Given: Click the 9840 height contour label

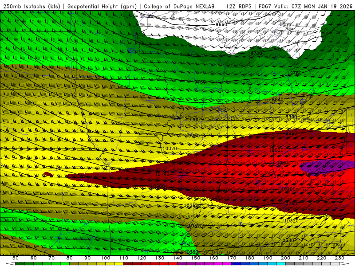Looking at the screenshot, I should pyautogui.click(x=278, y=99).
